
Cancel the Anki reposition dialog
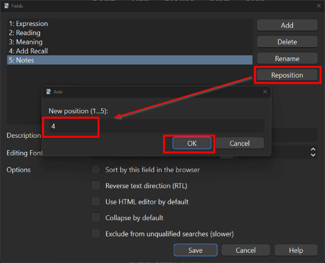(x=239, y=143)
